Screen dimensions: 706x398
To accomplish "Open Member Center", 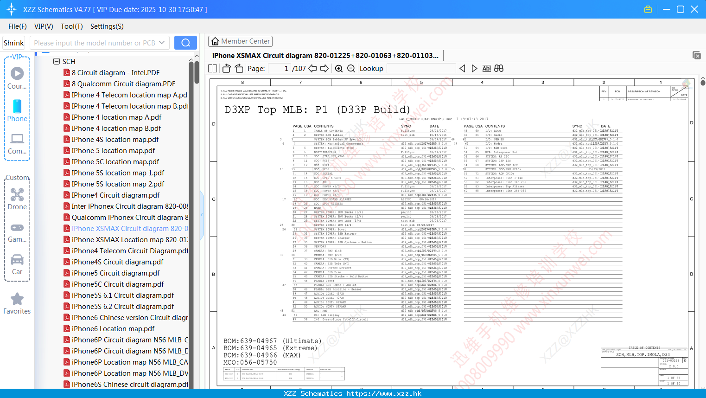I will pos(240,41).
